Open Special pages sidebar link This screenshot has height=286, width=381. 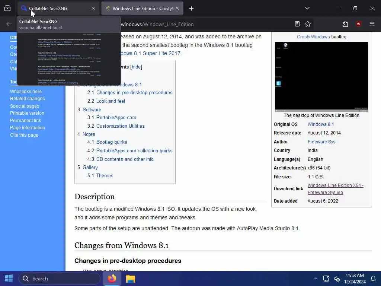coord(25,106)
